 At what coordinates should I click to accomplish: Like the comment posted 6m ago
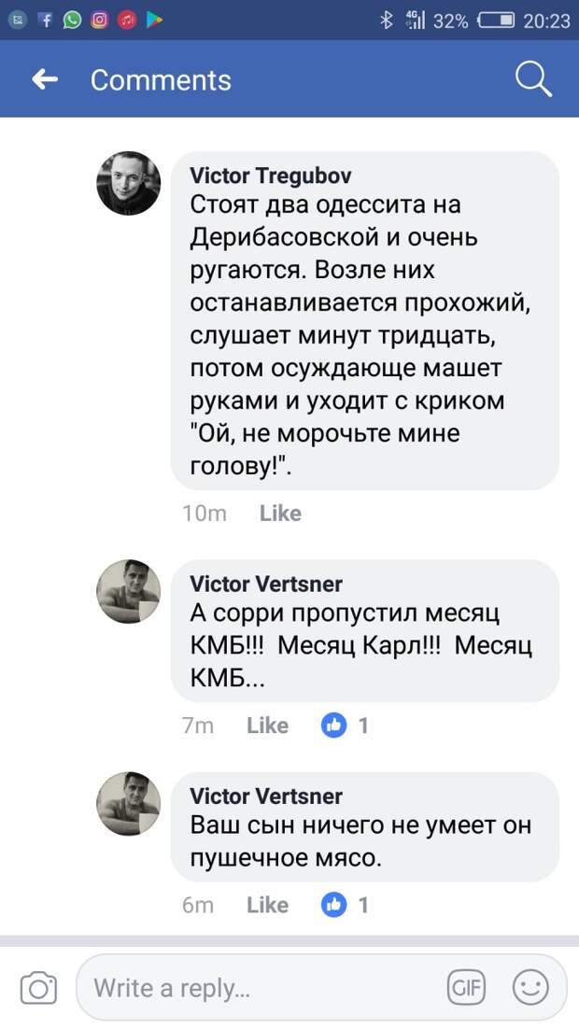click(x=267, y=904)
